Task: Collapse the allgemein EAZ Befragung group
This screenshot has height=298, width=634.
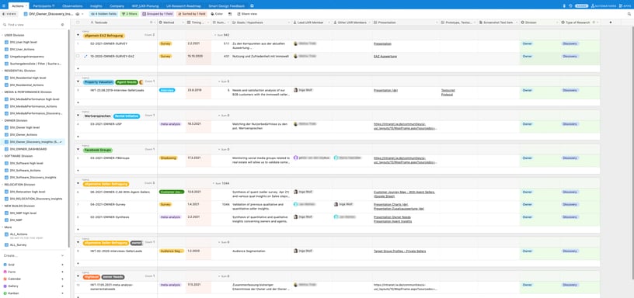Action: 78,35
